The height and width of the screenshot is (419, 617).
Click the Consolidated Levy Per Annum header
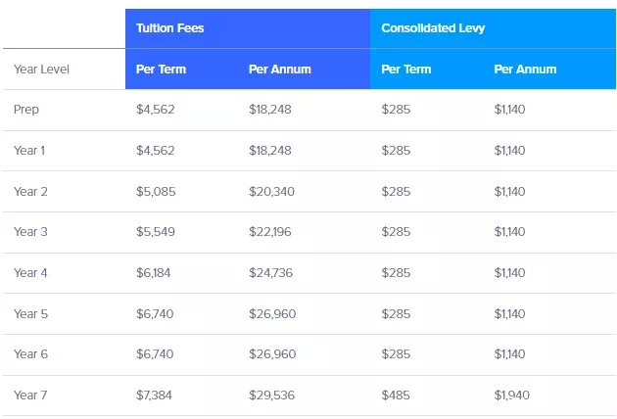click(525, 70)
